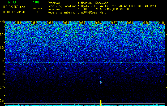Click the 'meteor' label
The width and height of the screenshot is (167, 106).
click(38, 8)
